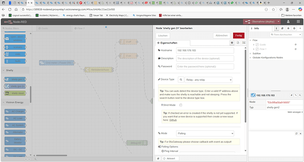Collapse the Victron Energy palette category
Viewport: 304px width, 162px height.
click(x=15, y=102)
